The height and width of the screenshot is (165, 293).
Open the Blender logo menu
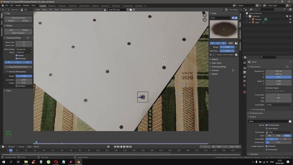click(3, 5)
